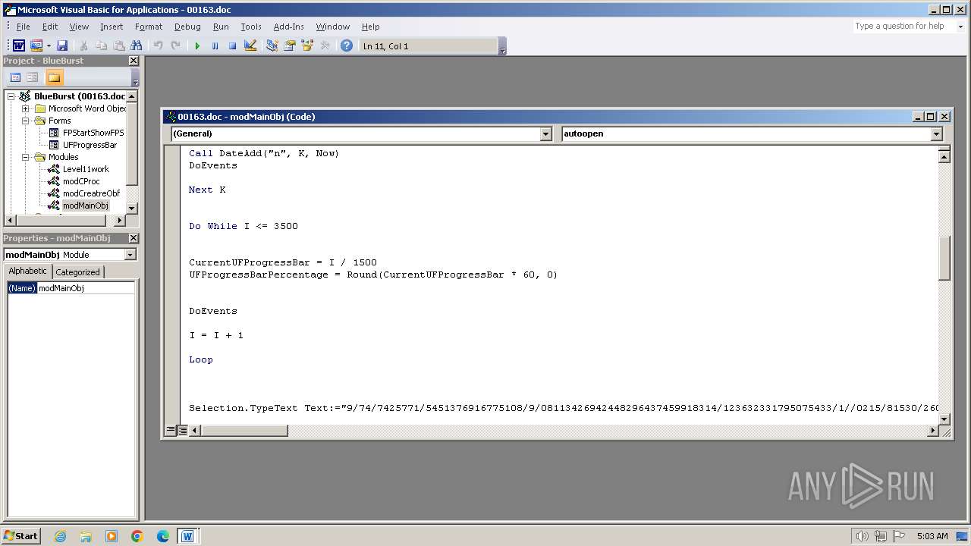
Task: Click View Object icon in Project panel
Action: pos(33,77)
